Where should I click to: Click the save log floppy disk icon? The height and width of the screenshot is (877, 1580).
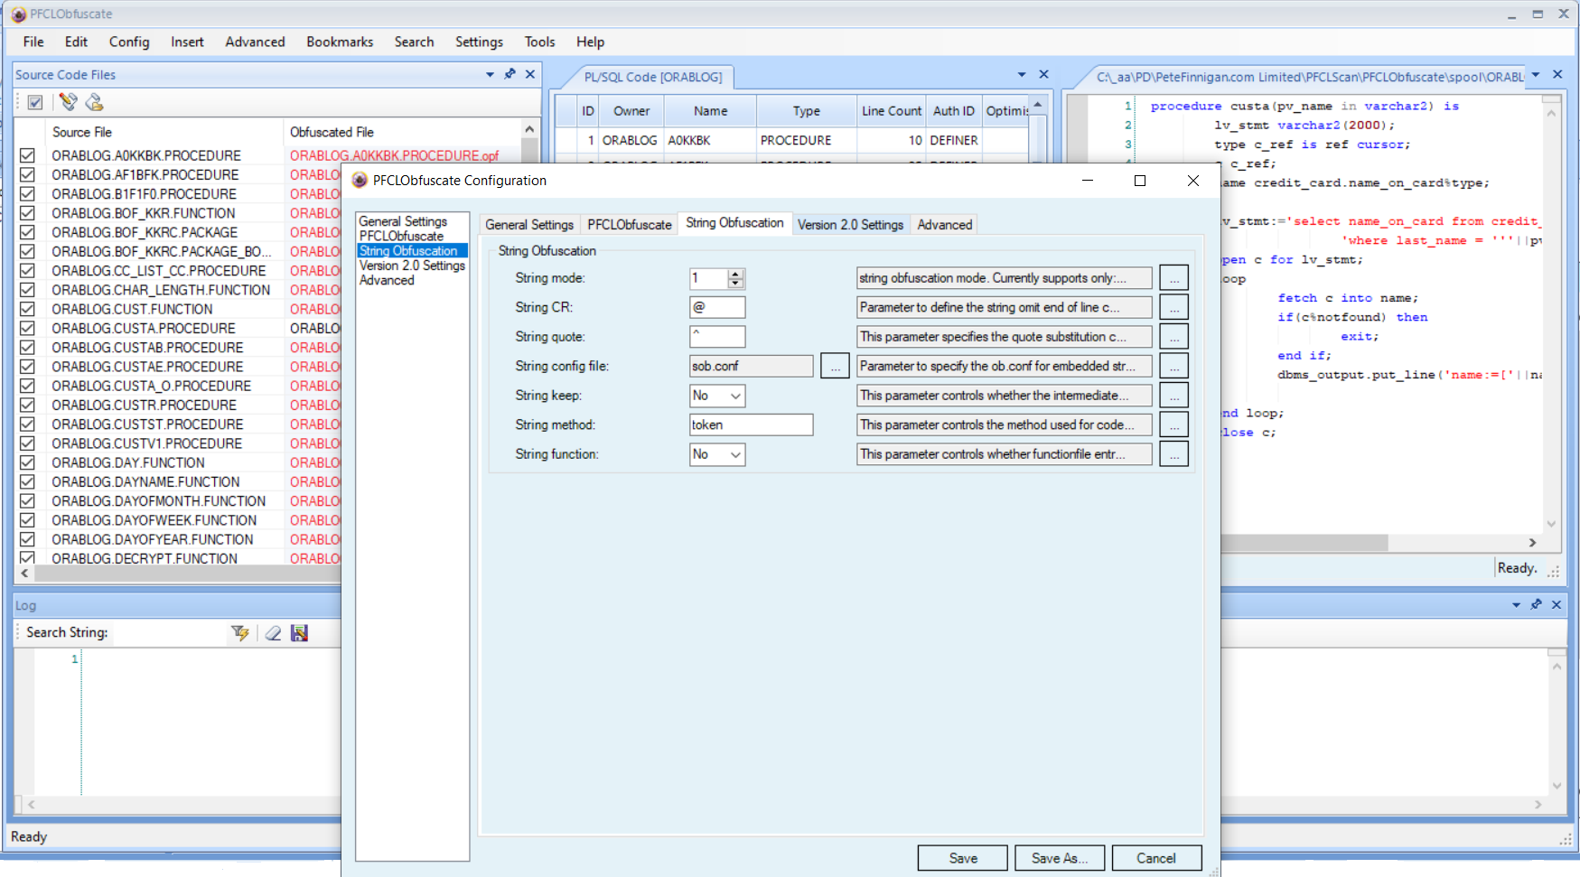click(x=300, y=633)
